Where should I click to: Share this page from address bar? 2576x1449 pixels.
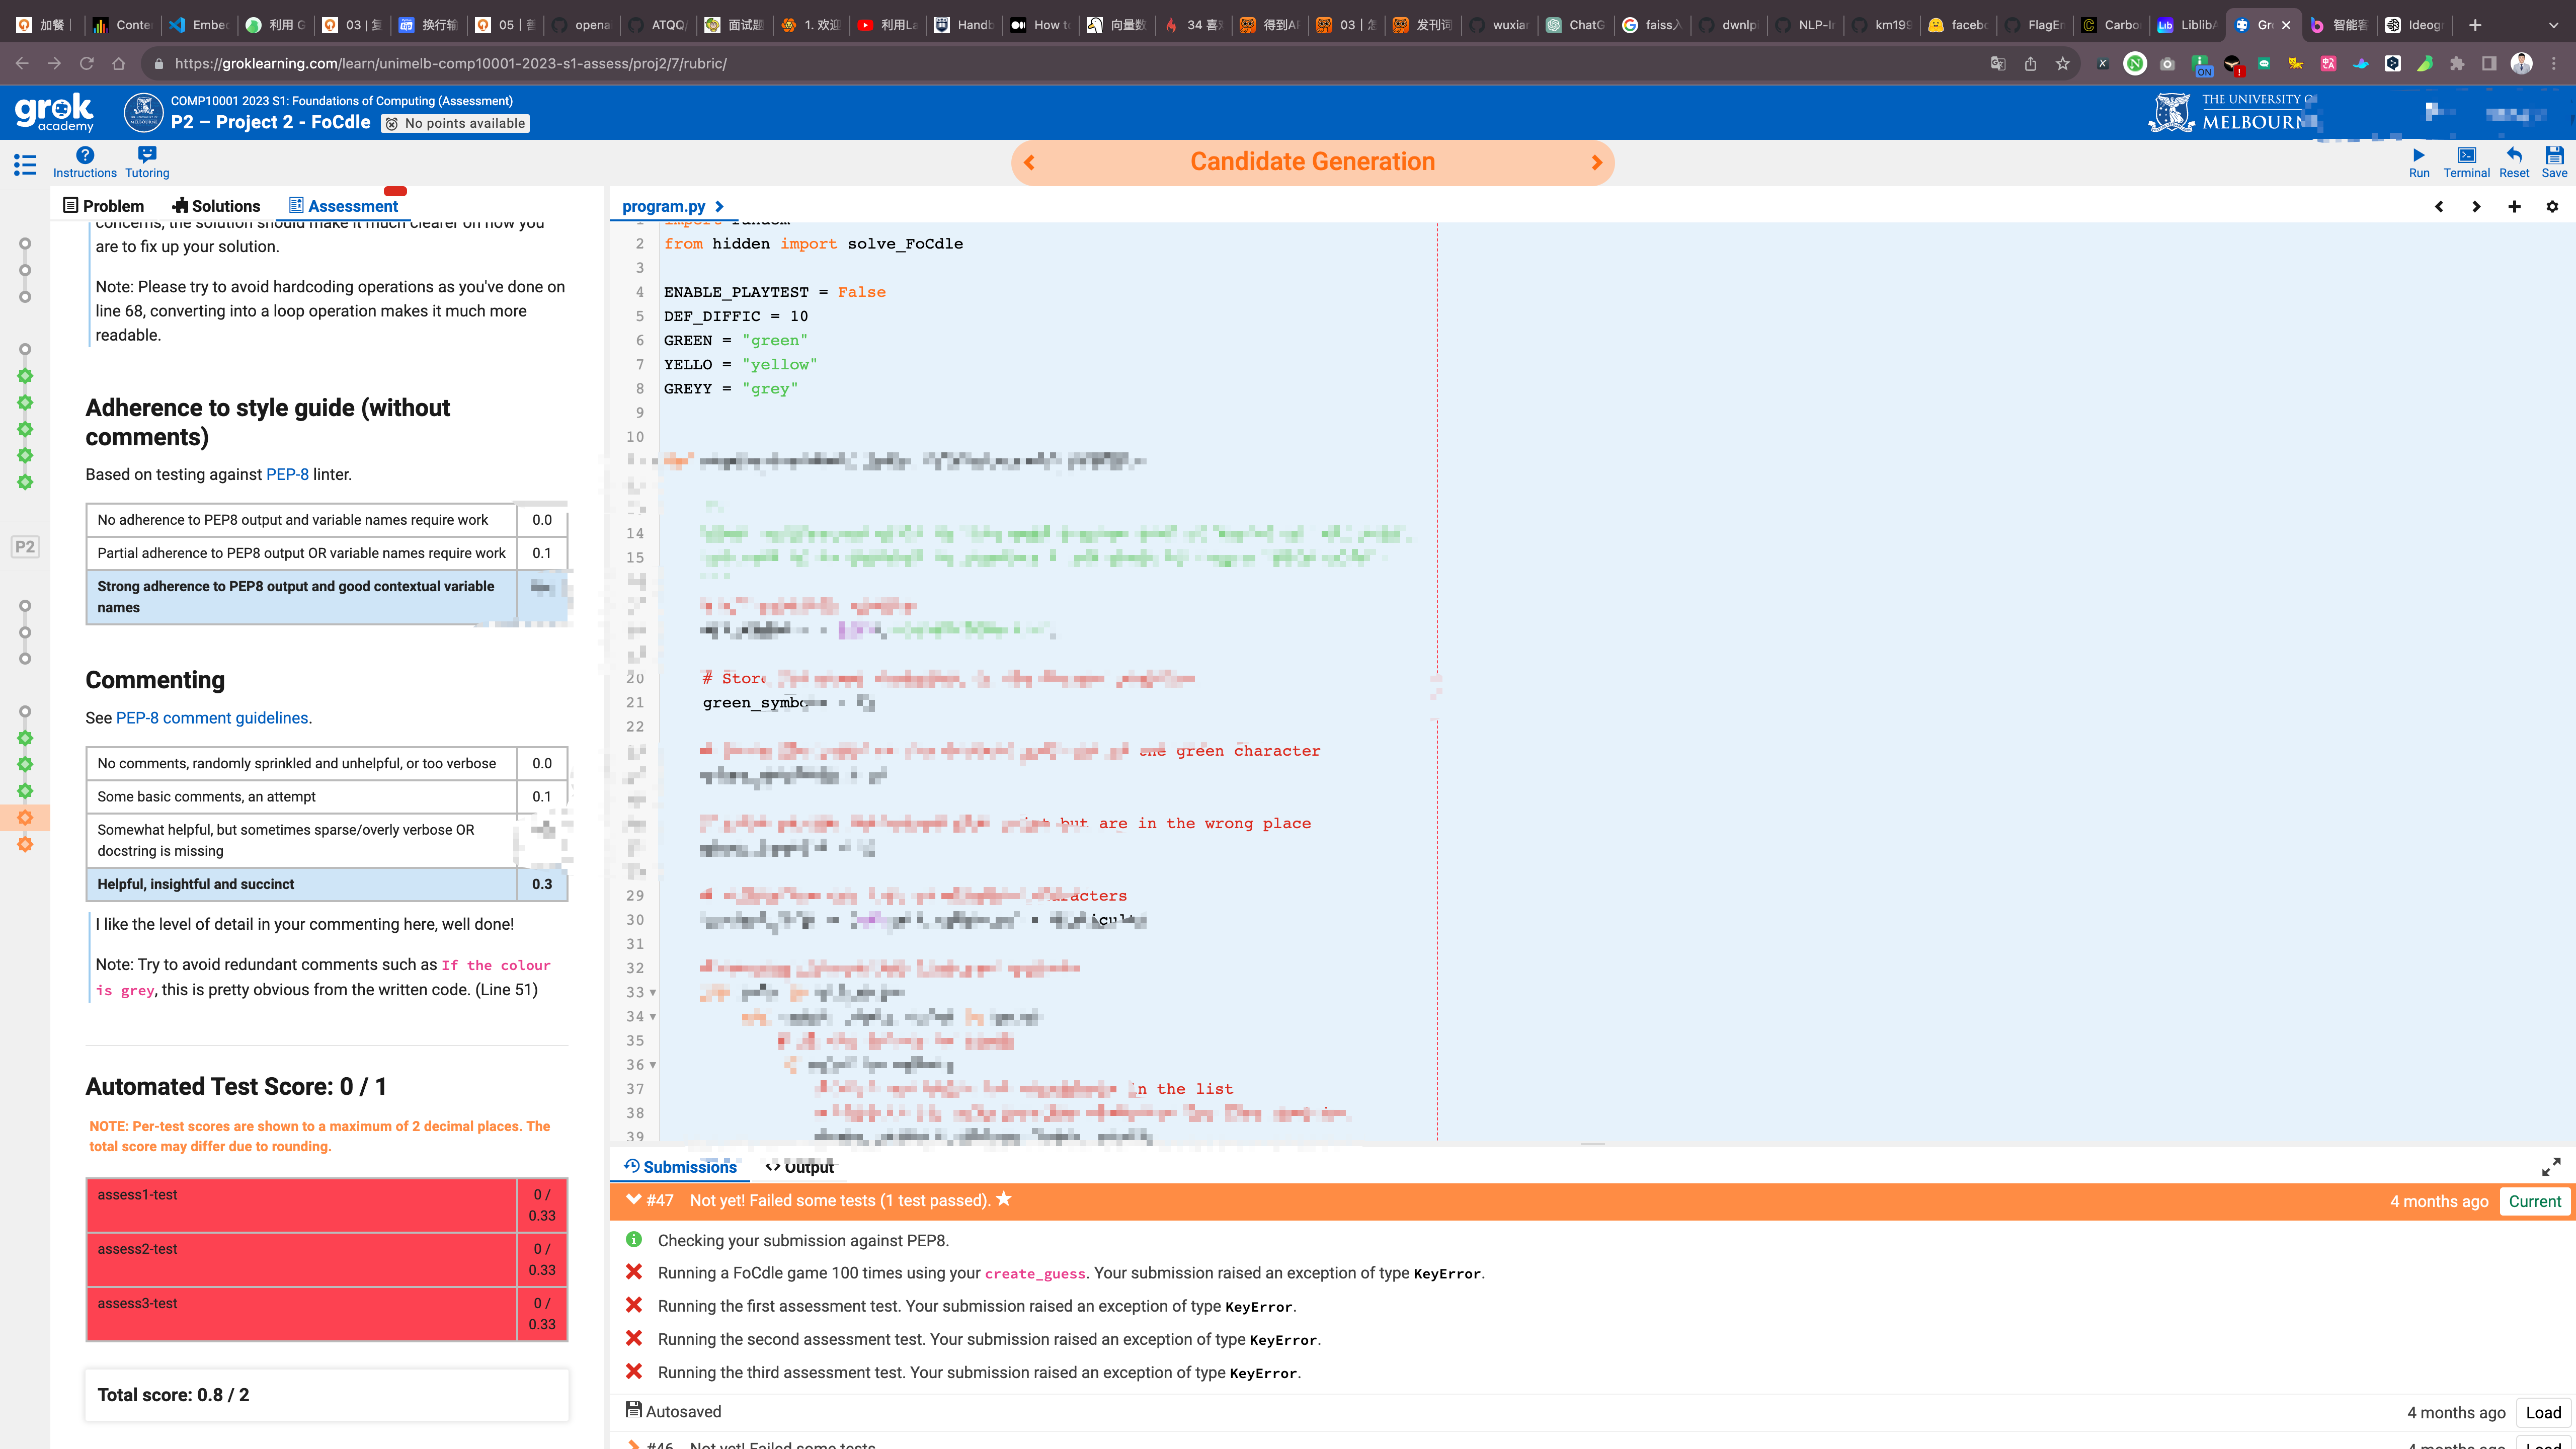point(2030,64)
